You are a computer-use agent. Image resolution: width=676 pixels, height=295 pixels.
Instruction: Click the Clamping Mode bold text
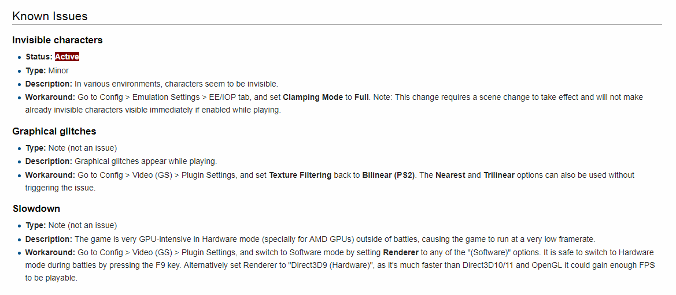click(x=313, y=98)
